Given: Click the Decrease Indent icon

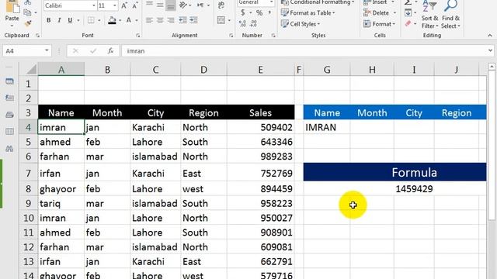Looking at the screenshot, I should pyautogui.click(x=183, y=20).
